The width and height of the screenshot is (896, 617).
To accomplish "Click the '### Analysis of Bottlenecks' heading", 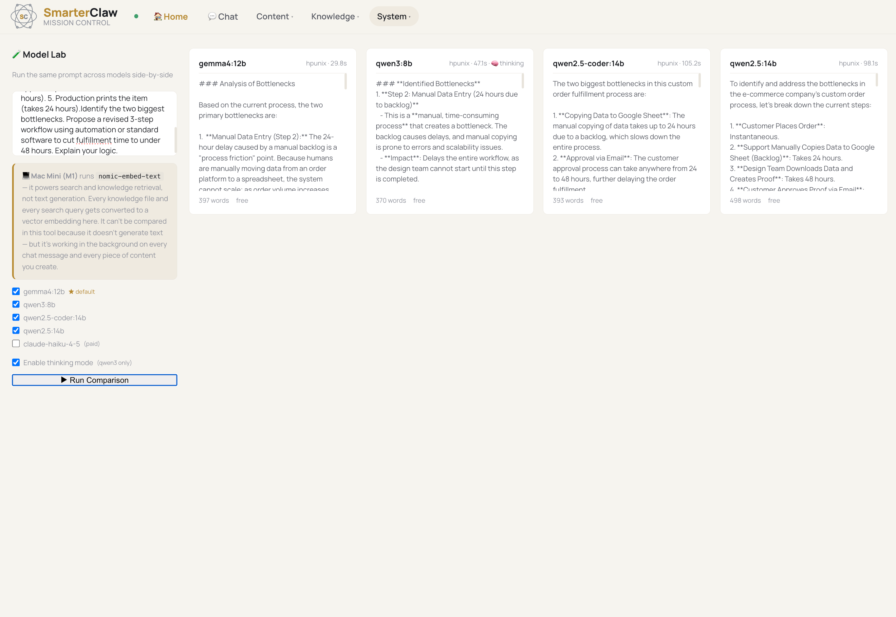I will tap(247, 84).
